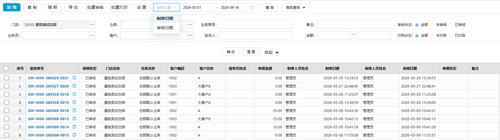Click timestamp 2026-05-29 15:34:53

point(341,78)
